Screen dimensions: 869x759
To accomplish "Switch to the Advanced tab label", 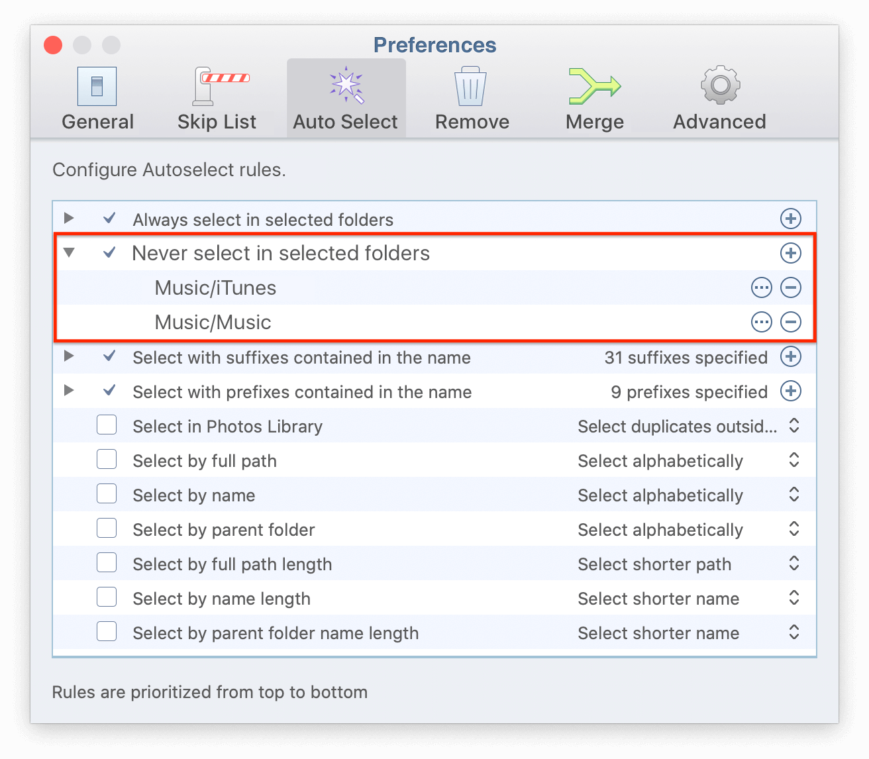I will pos(720,122).
